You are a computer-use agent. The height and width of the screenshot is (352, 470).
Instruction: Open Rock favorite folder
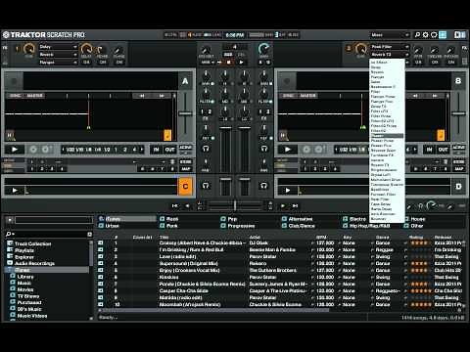(x=169, y=219)
